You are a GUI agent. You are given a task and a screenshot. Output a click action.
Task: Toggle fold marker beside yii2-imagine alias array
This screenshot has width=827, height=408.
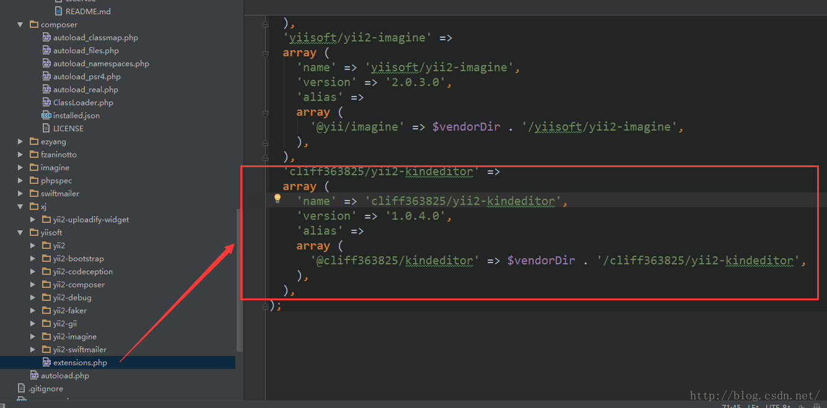(266, 113)
